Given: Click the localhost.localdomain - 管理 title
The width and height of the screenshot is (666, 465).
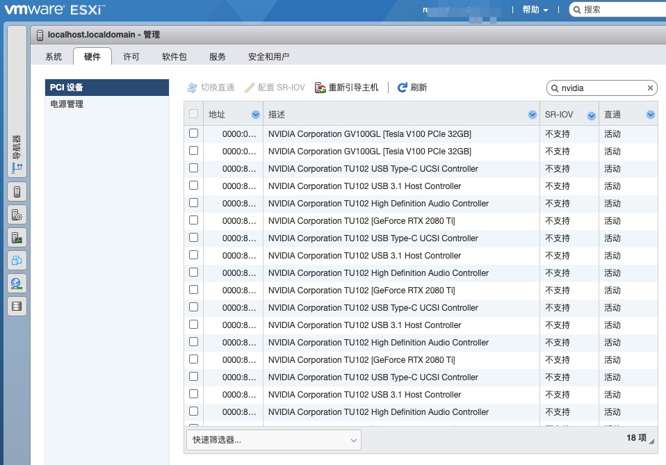Looking at the screenshot, I should click(x=104, y=35).
